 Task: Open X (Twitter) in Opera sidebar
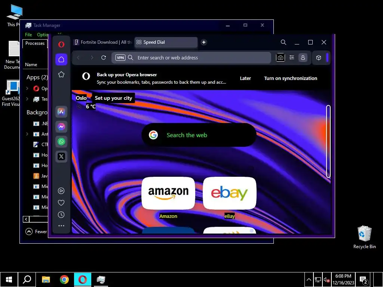(61, 157)
